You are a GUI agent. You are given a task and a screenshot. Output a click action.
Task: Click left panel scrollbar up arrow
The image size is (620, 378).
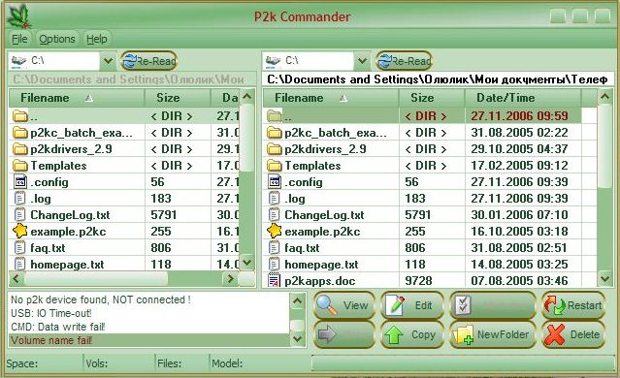247,96
